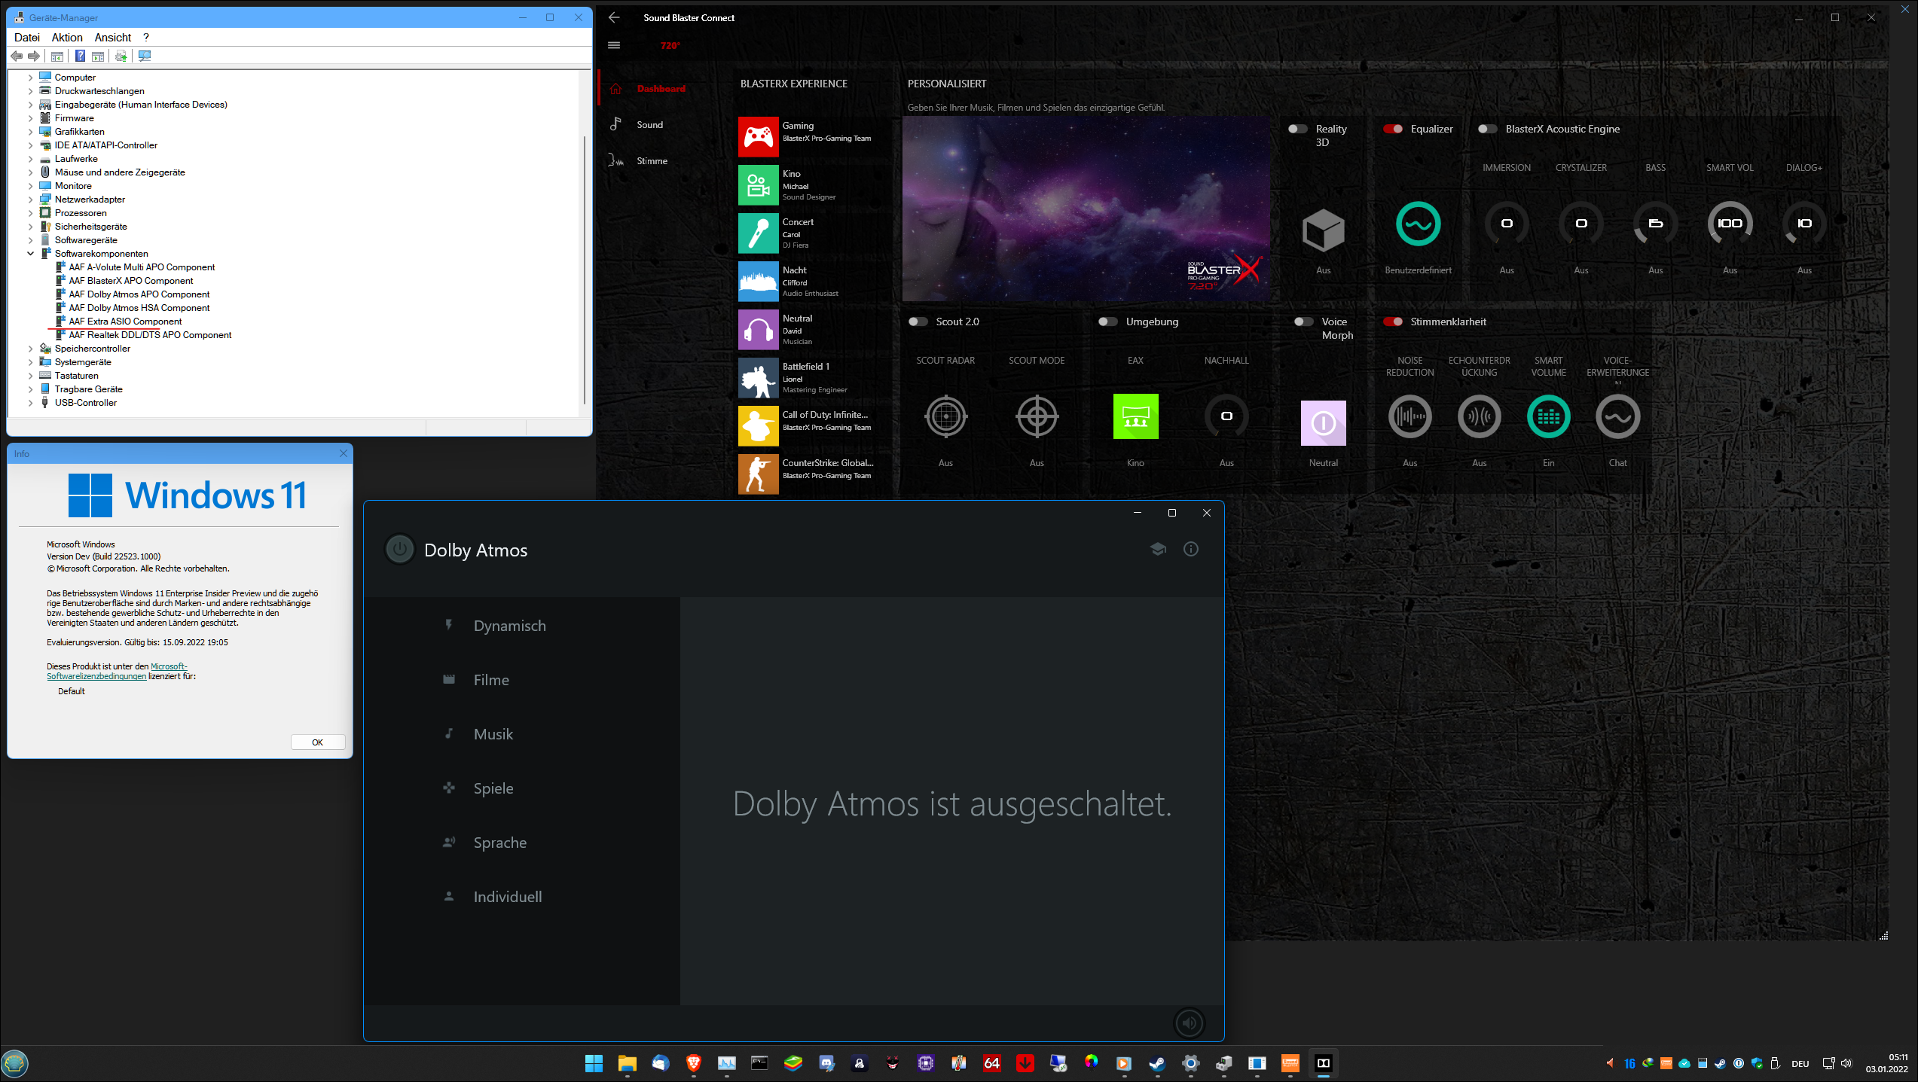Switch to the Stimme sidebar tab
The width and height of the screenshot is (1918, 1082).
point(652,161)
